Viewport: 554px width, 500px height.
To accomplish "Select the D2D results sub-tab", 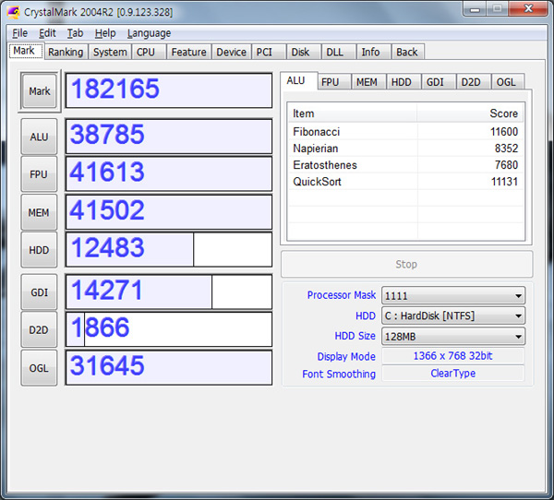I will coord(474,82).
